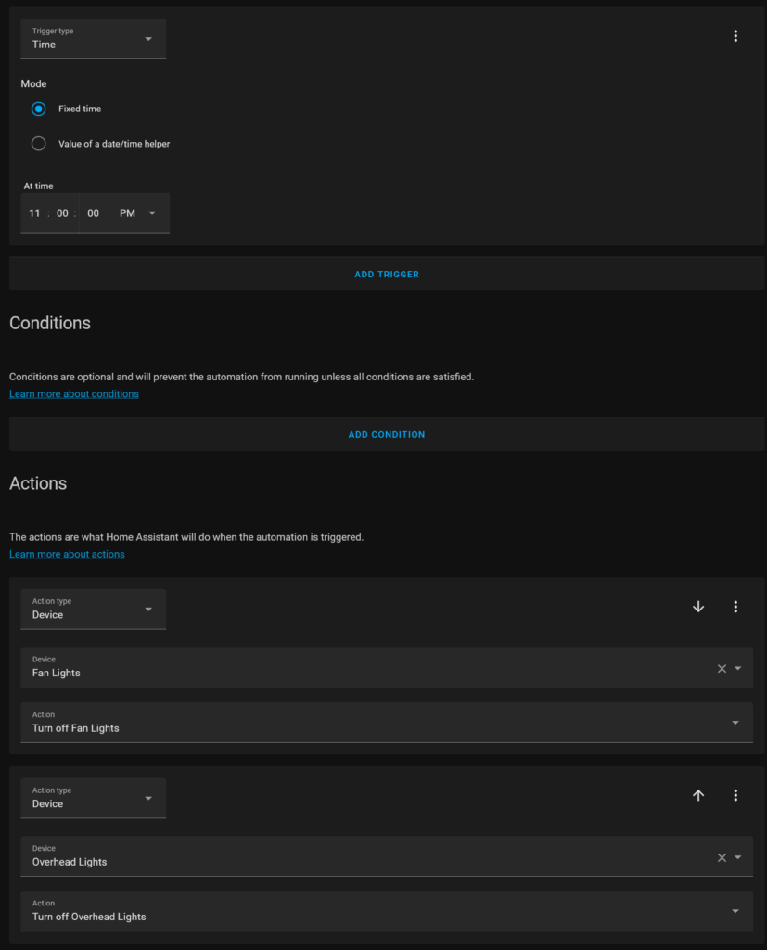Open the Fan Lights device dropdown arrow
Viewport: 767px width, 950px height.
click(x=738, y=668)
